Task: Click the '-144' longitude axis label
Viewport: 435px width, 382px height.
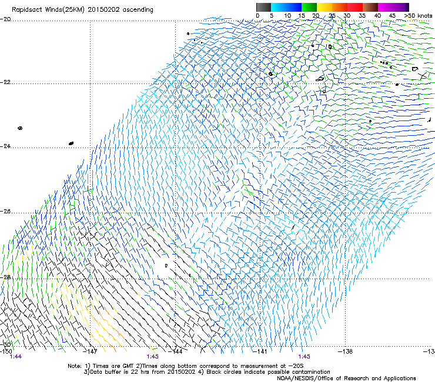Action: [x=175, y=351]
